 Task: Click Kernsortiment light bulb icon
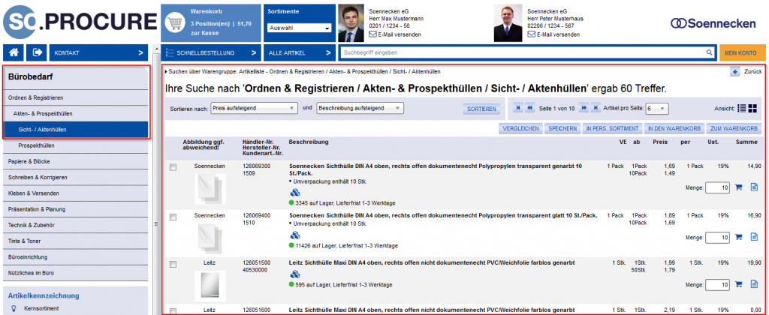click(14, 309)
